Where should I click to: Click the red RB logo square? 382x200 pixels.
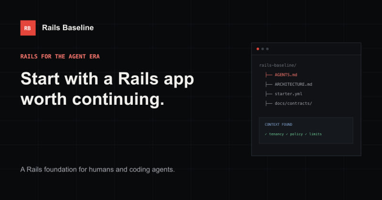click(x=28, y=28)
